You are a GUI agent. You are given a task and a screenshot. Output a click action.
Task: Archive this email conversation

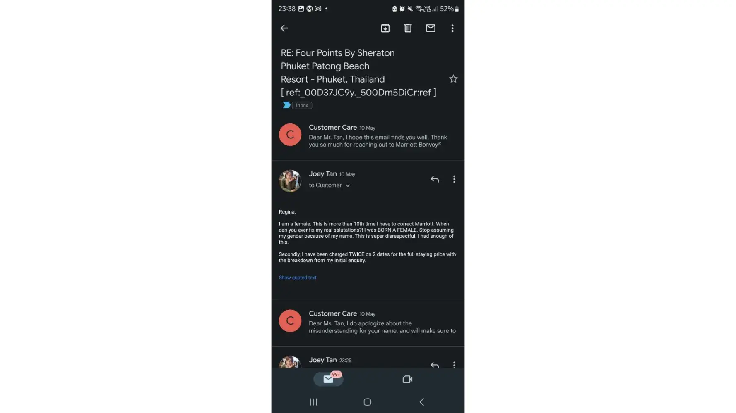[x=385, y=28]
